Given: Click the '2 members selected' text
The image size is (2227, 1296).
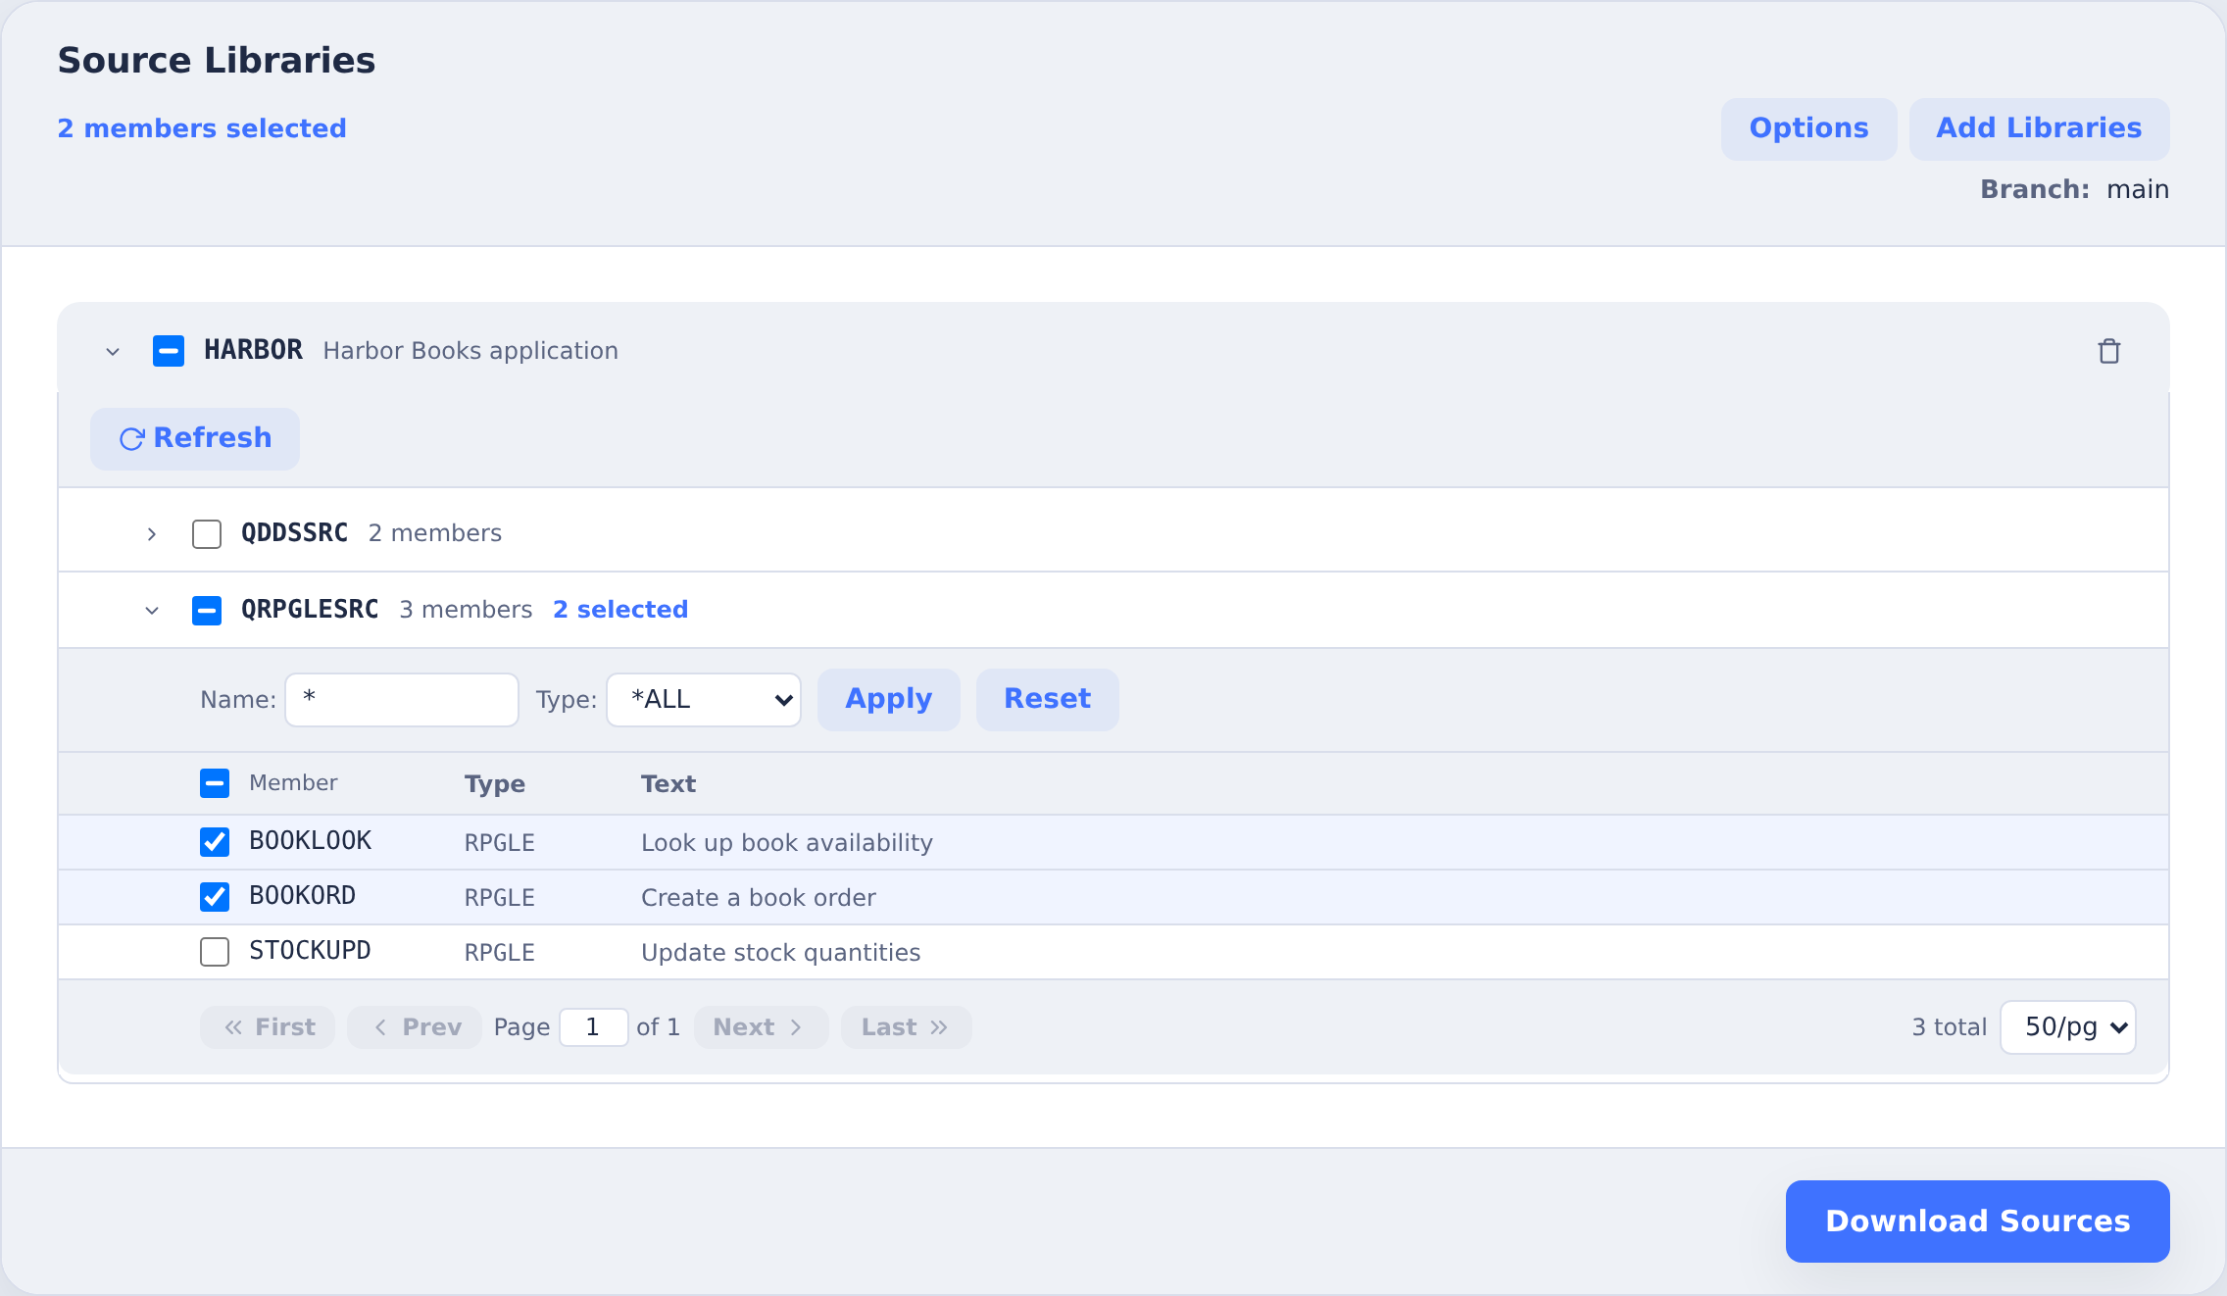Looking at the screenshot, I should [202, 128].
